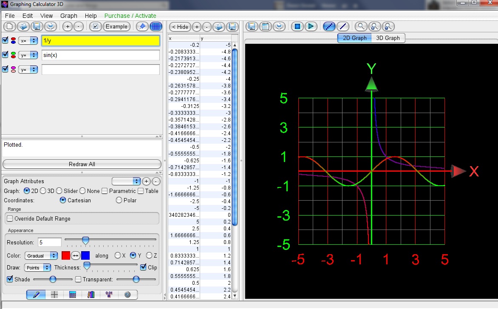Open the first equation type x= dropdown
Viewport: 498px width, 309px height.
pos(28,40)
